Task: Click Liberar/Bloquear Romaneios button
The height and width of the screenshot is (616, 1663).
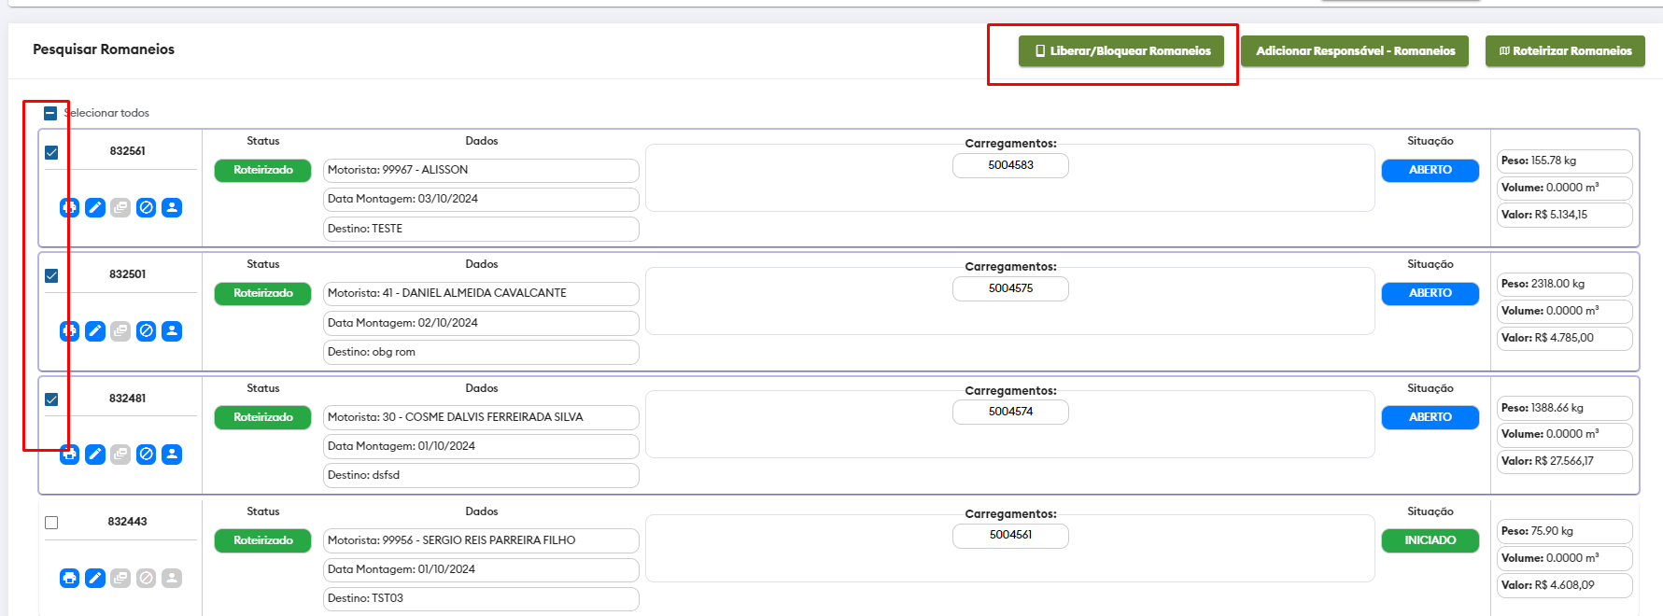Action: pos(1120,51)
